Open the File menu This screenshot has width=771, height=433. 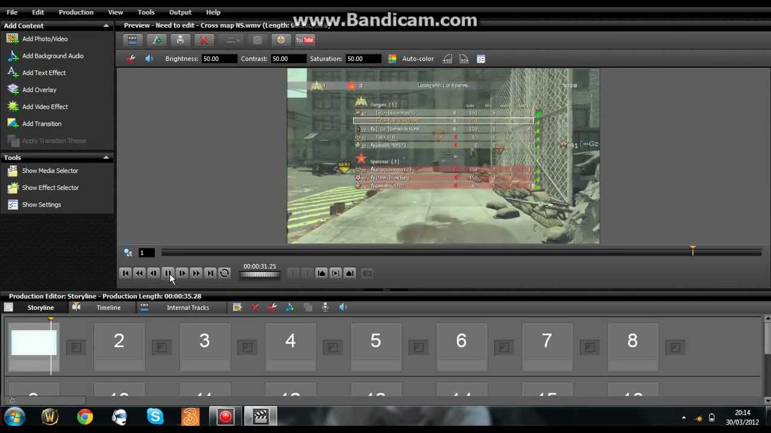point(12,12)
